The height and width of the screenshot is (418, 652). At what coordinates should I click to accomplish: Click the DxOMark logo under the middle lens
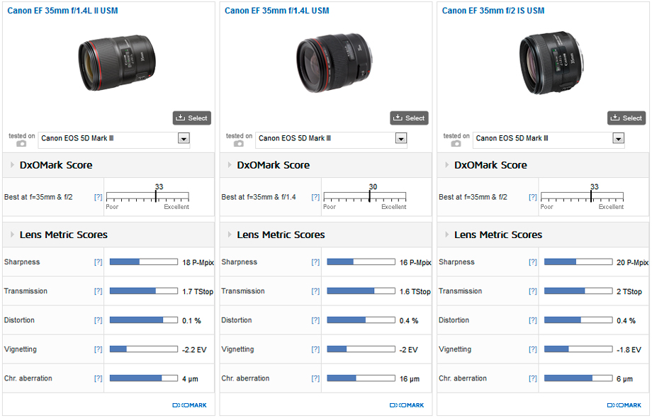pos(407,405)
